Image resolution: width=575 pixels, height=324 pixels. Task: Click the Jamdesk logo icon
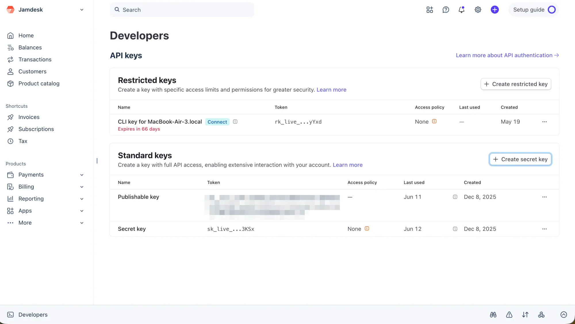(10, 10)
